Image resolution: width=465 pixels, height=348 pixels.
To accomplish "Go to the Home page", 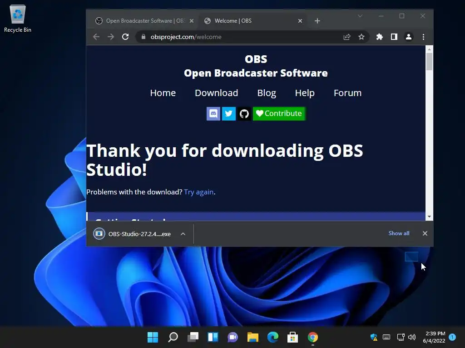I will coord(163,93).
